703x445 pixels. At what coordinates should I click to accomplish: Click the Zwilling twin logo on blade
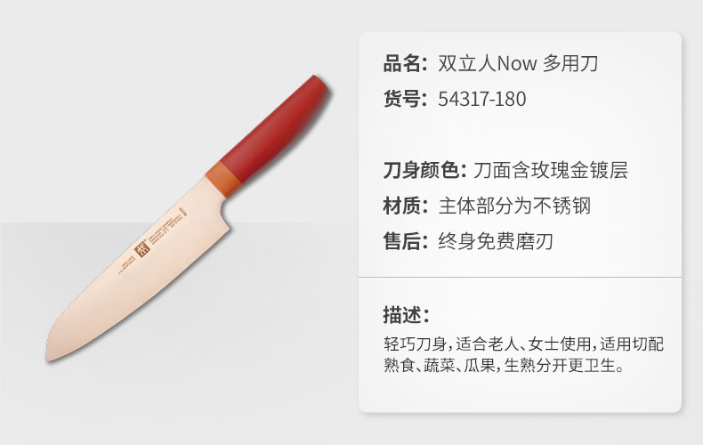[142, 250]
